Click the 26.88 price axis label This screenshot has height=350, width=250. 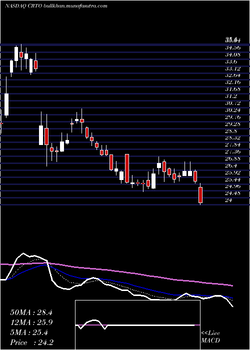232,158
